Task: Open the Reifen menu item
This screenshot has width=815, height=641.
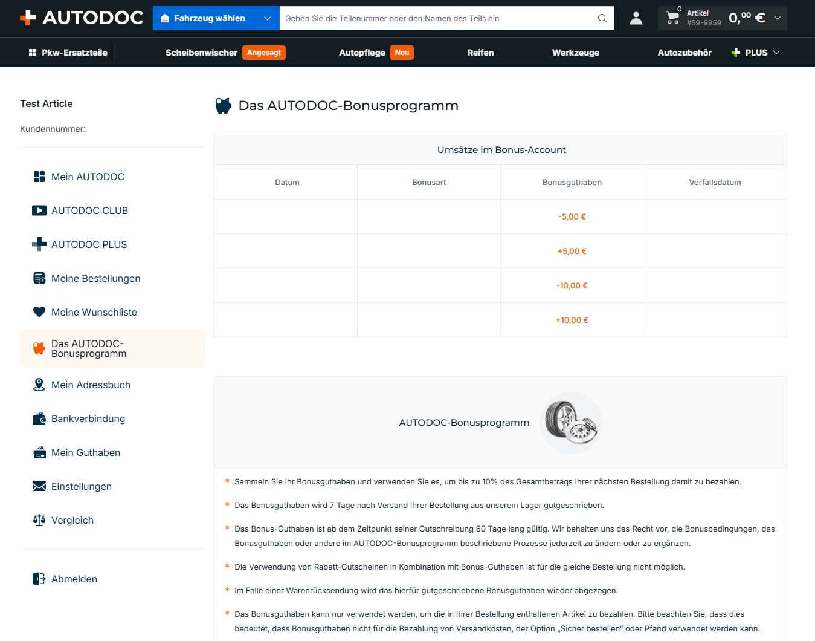Action: coord(480,53)
